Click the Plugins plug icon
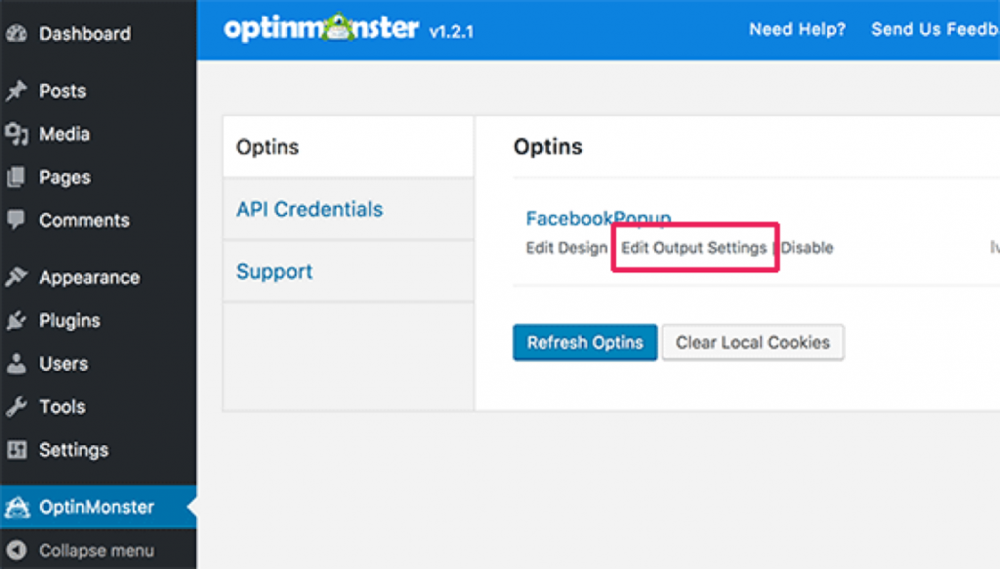This screenshot has width=1000, height=569. point(17,320)
